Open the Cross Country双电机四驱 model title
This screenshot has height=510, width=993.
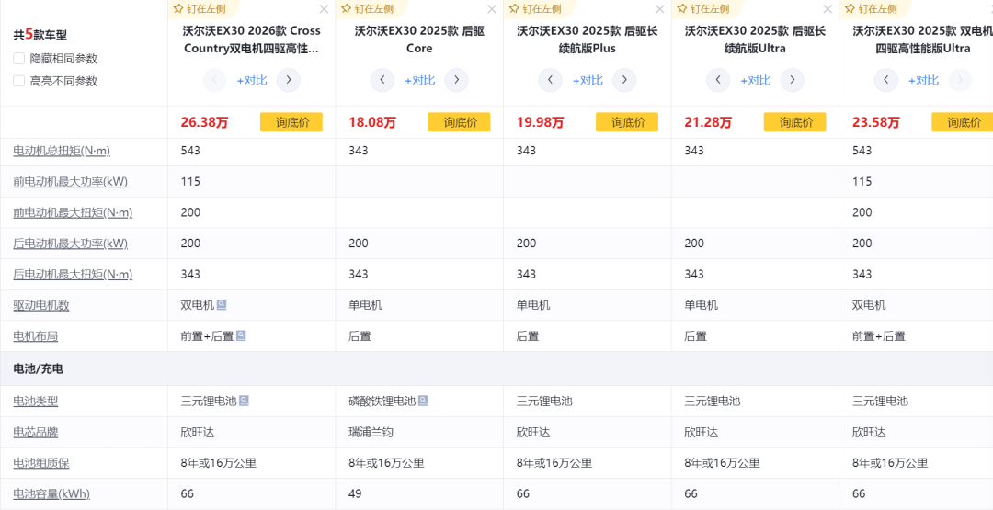coord(251,40)
